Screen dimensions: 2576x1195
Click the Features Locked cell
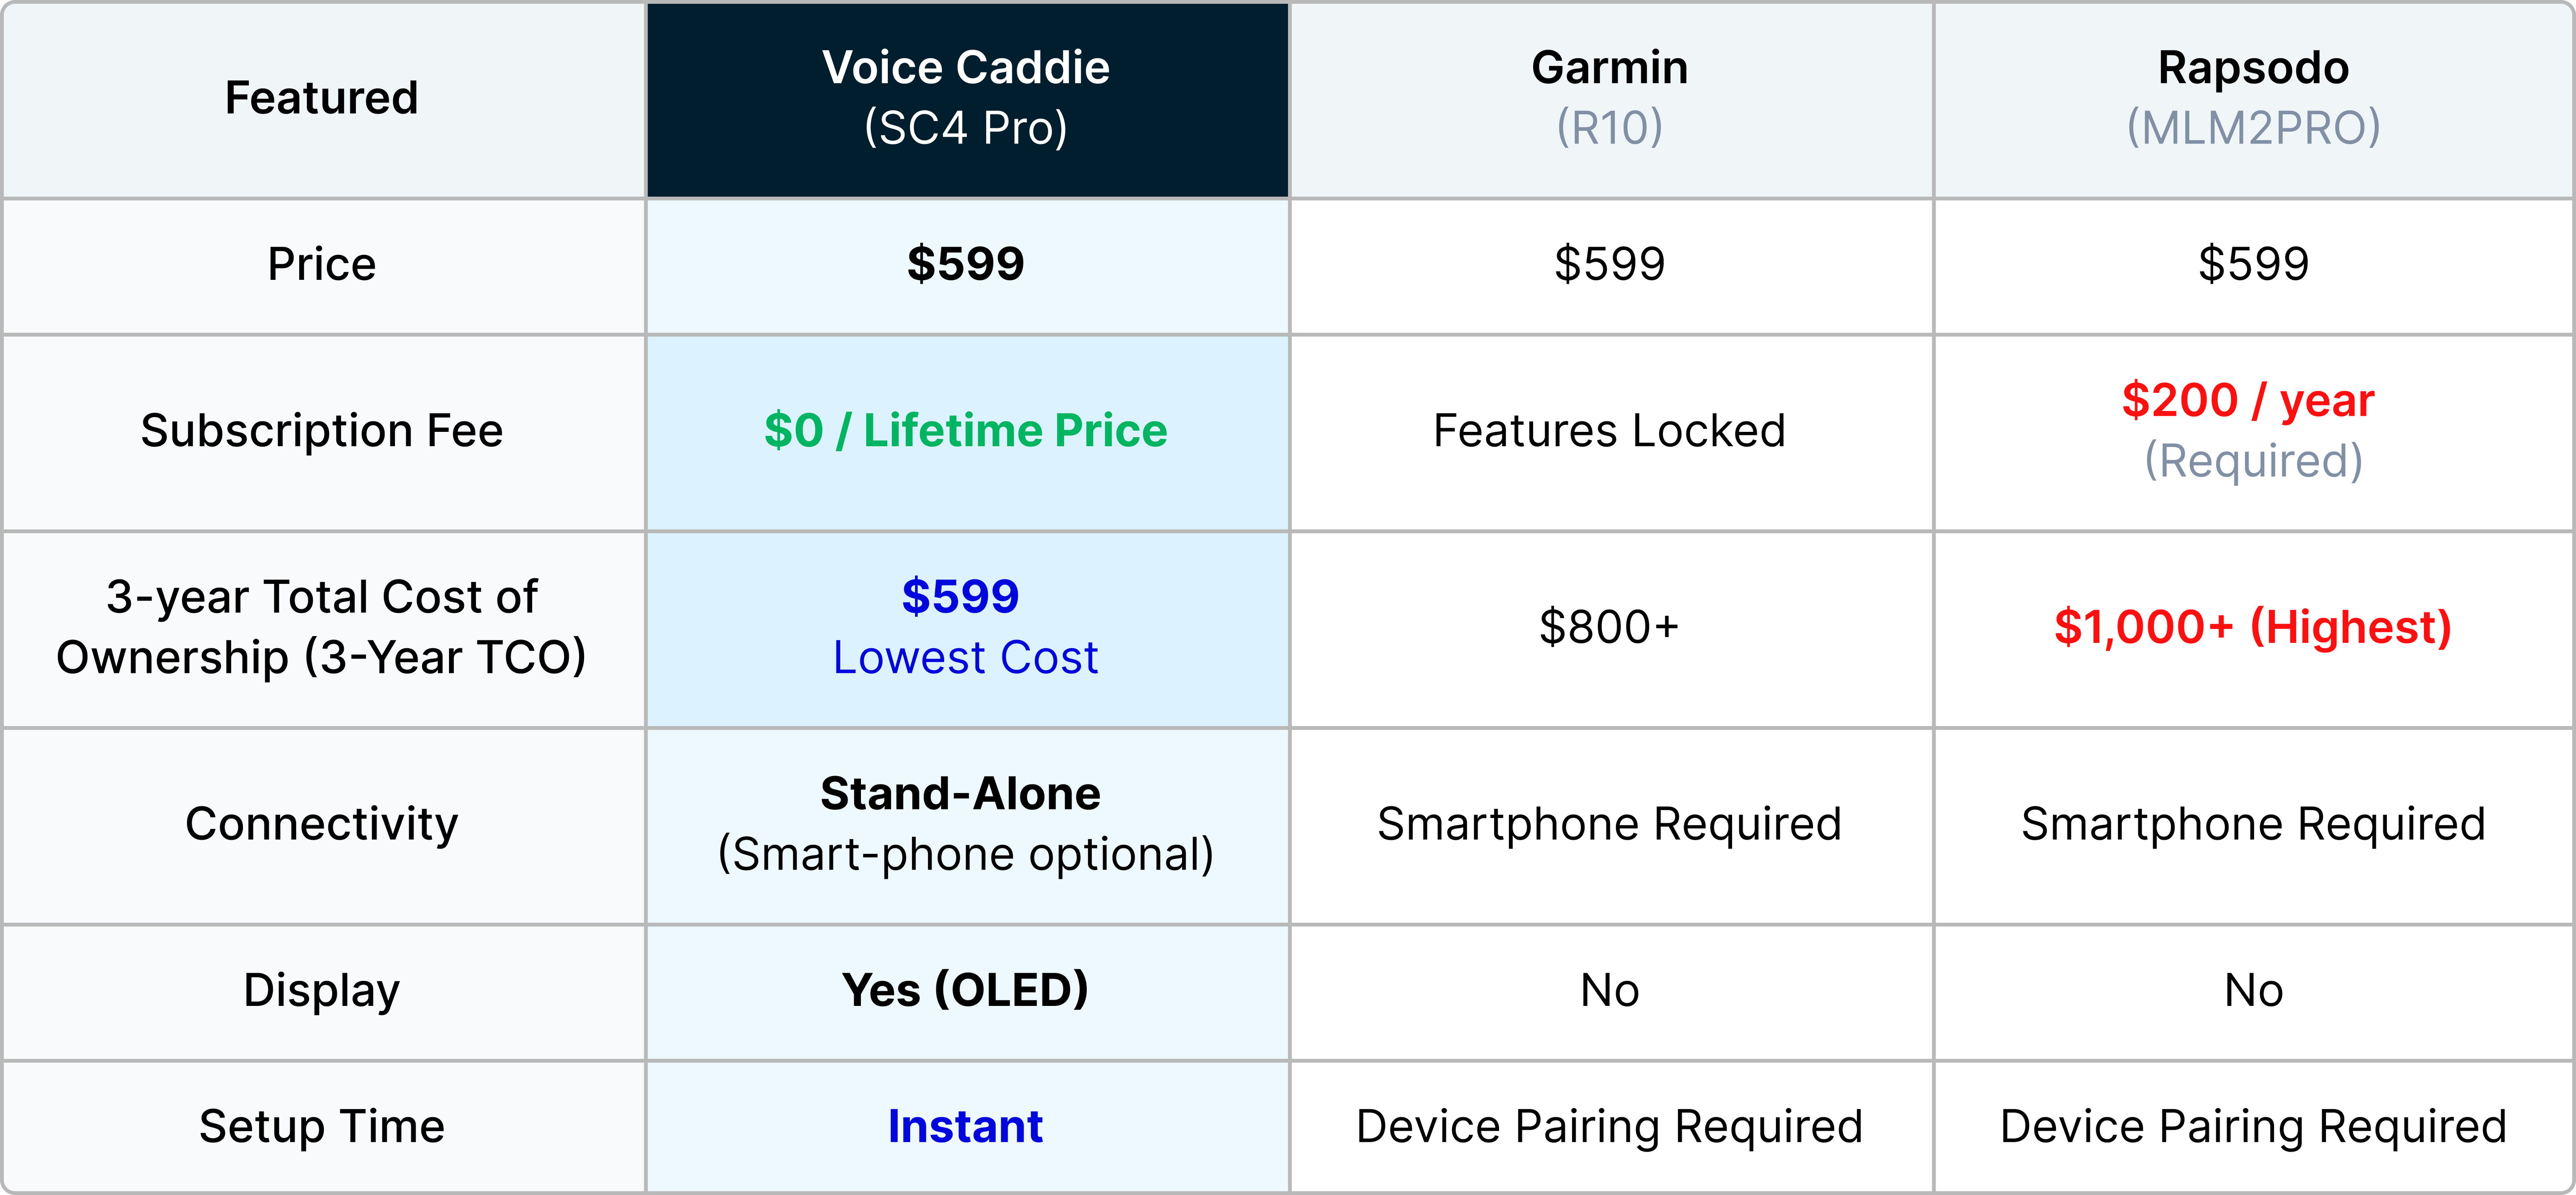pyautogui.click(x=1610, y=431)
